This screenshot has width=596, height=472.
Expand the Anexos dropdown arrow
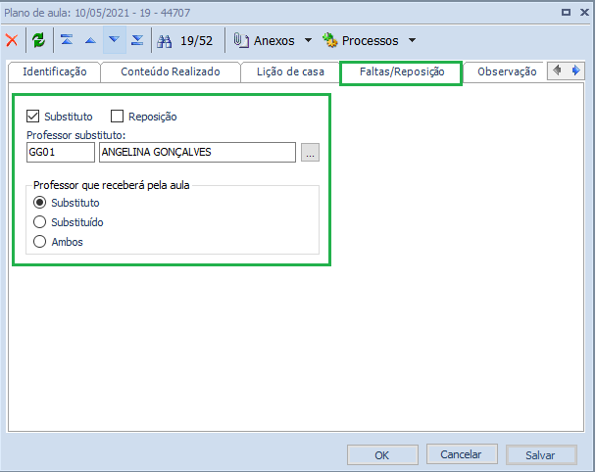point(308,40)
